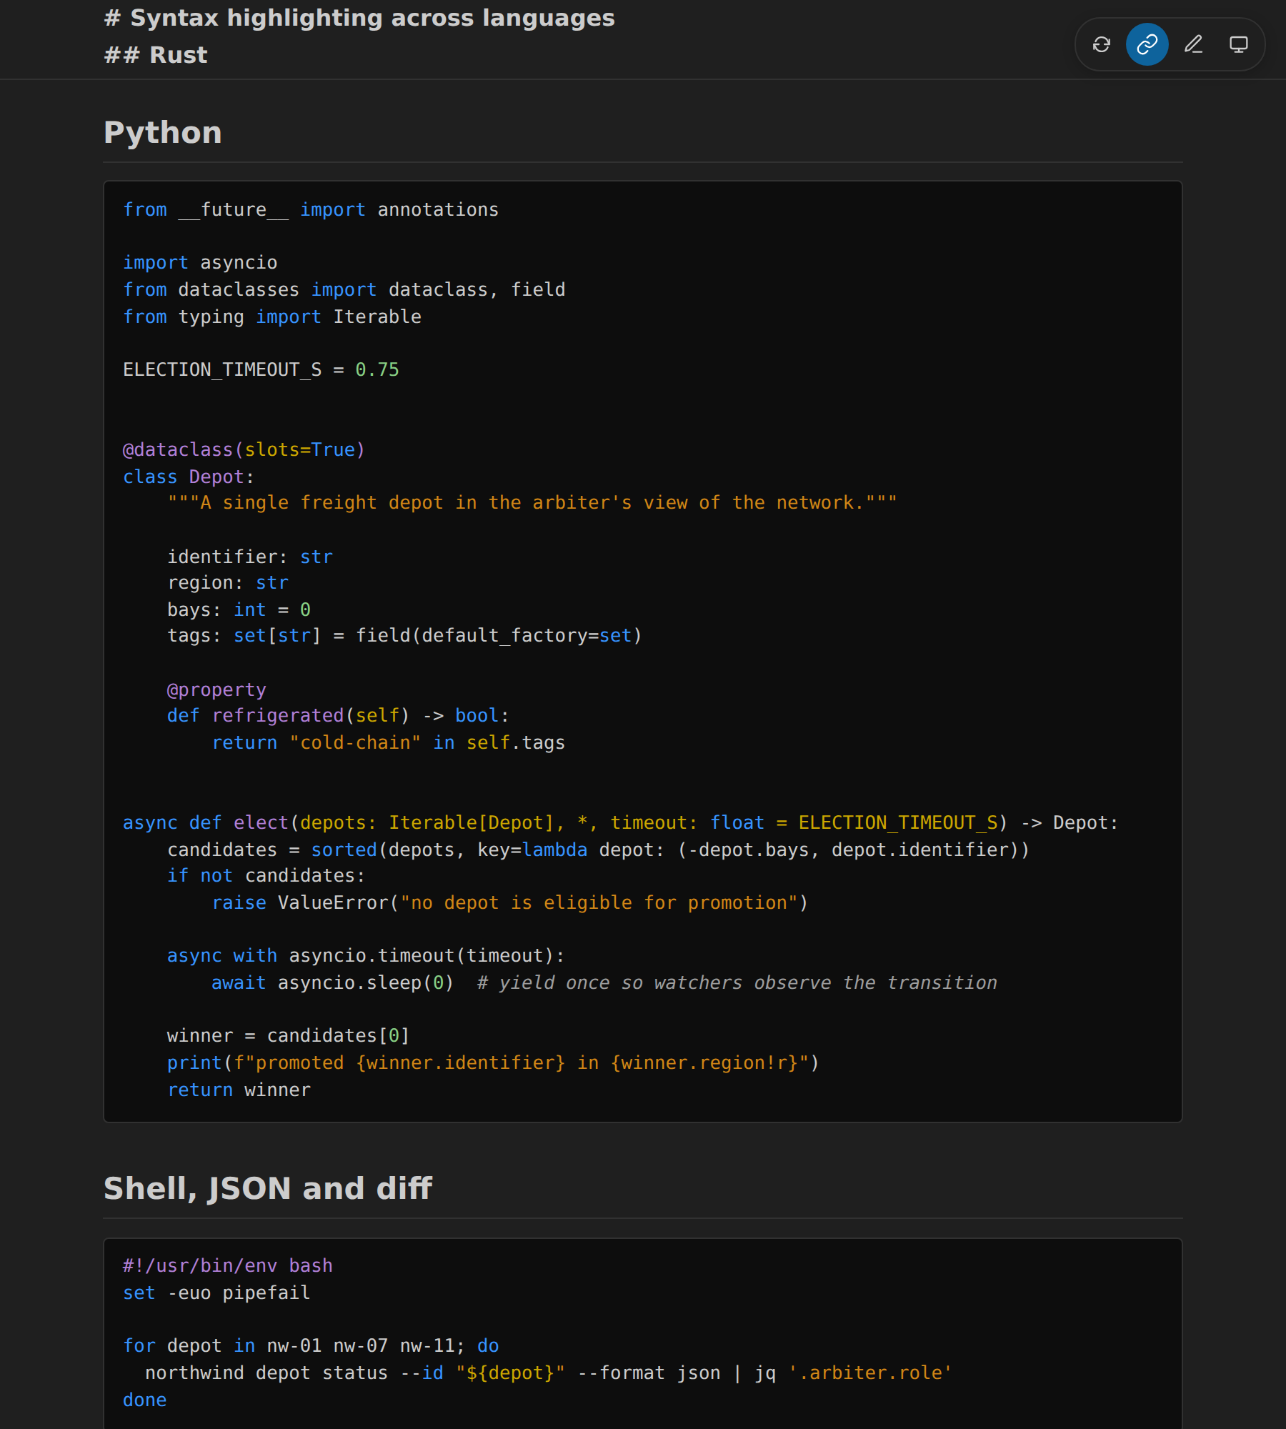Click "from typing import Iterable" line
This screenshot has width=1286, height=1429.
(272, 317)
